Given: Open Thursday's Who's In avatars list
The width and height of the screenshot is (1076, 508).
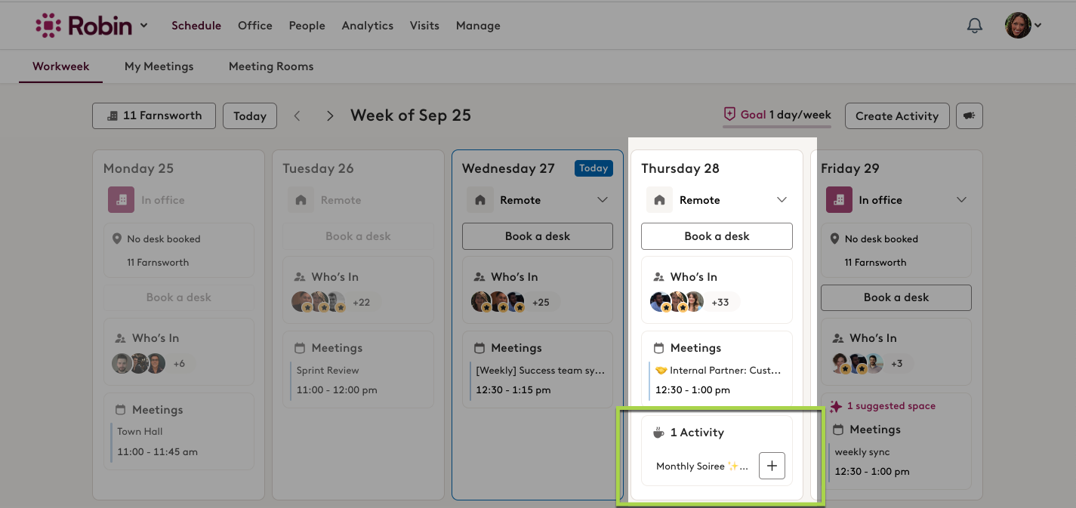Looking at the screenshot, I should (677, 302).
